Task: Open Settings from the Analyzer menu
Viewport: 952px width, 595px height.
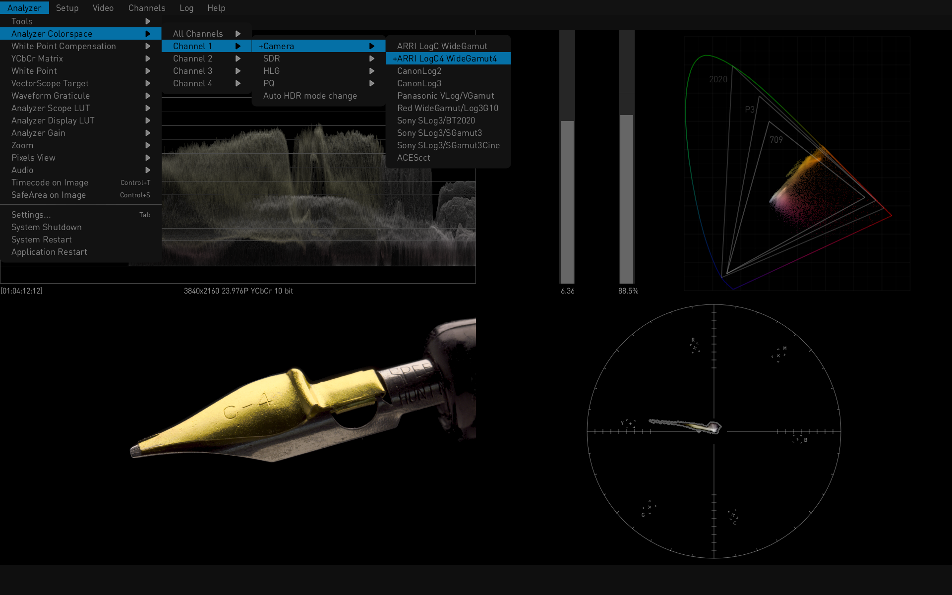Action: 31,215
